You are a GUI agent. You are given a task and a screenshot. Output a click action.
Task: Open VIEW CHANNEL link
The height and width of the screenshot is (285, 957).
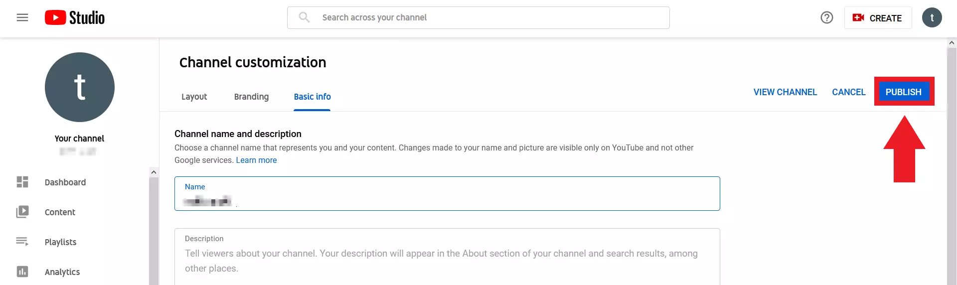(x=785, y=92)
